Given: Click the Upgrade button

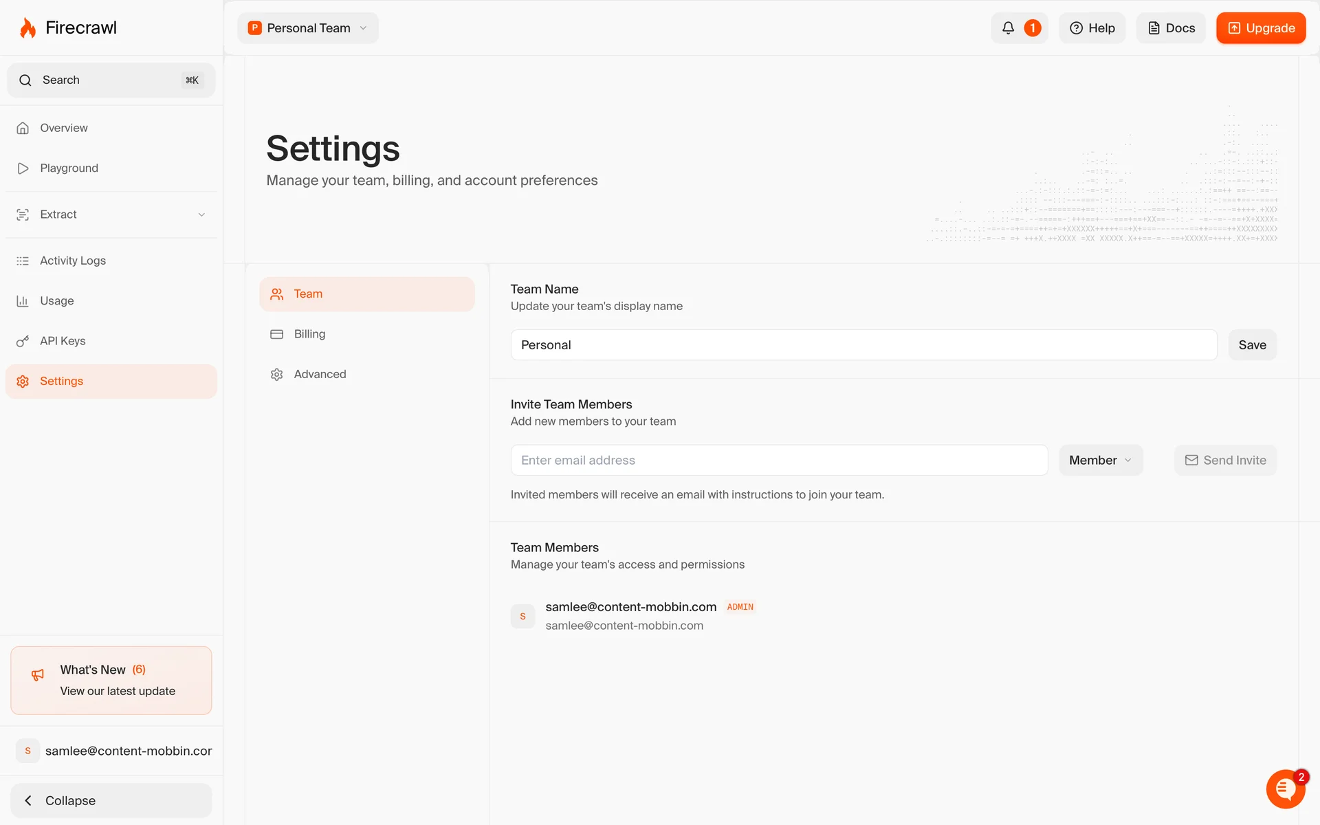Looking at the screenshot, I should 1260,28.
